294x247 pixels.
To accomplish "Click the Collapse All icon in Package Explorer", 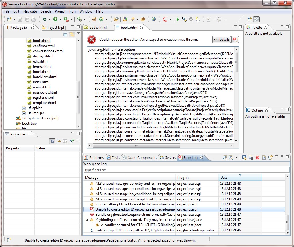I will click(x=65, y=34).
